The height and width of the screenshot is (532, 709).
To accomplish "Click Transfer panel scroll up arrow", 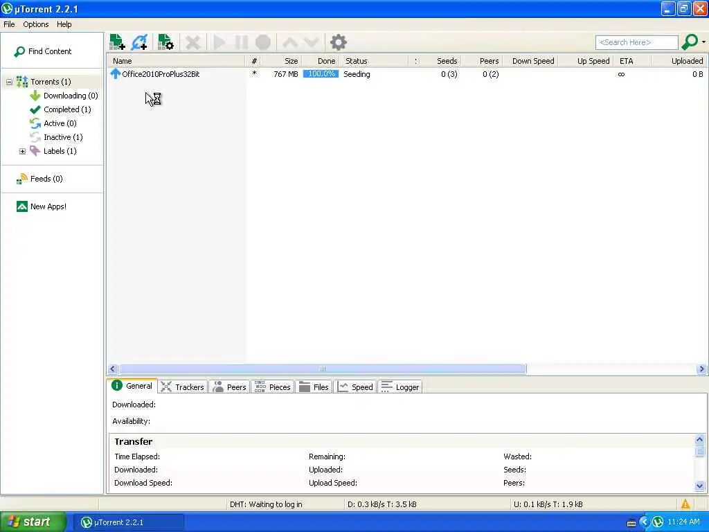I will [699, 439].
